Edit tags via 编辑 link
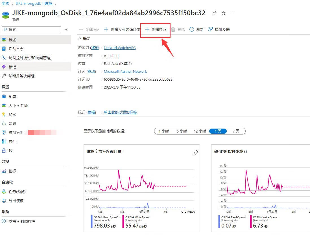 point(91,113)
